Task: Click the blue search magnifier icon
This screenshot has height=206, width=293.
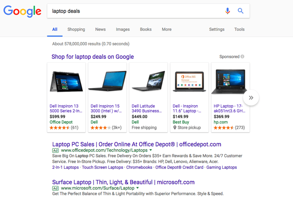Action: [240, 11]
